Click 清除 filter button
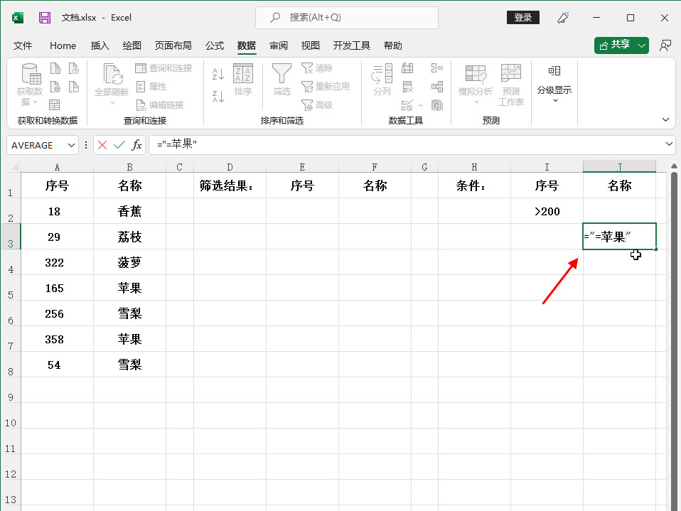The height and width of the screenshot is (511, 681). click(x=317, y=68)
